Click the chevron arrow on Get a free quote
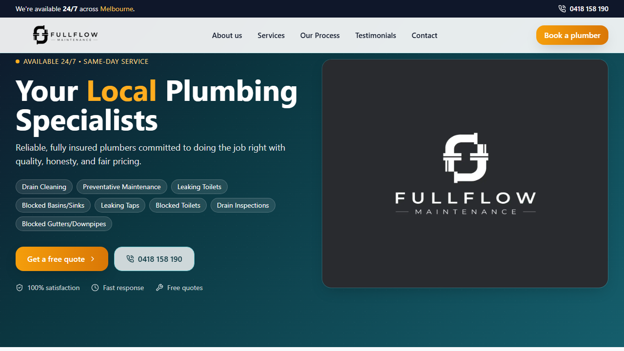 click(x=93, y=259)
